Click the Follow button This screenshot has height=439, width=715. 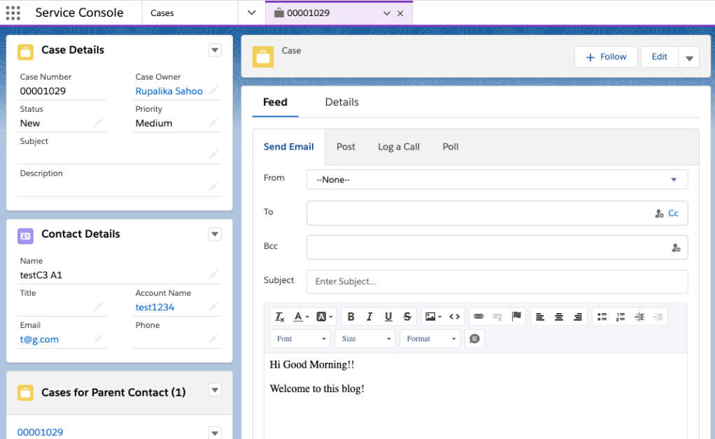(x=606, y=57)
